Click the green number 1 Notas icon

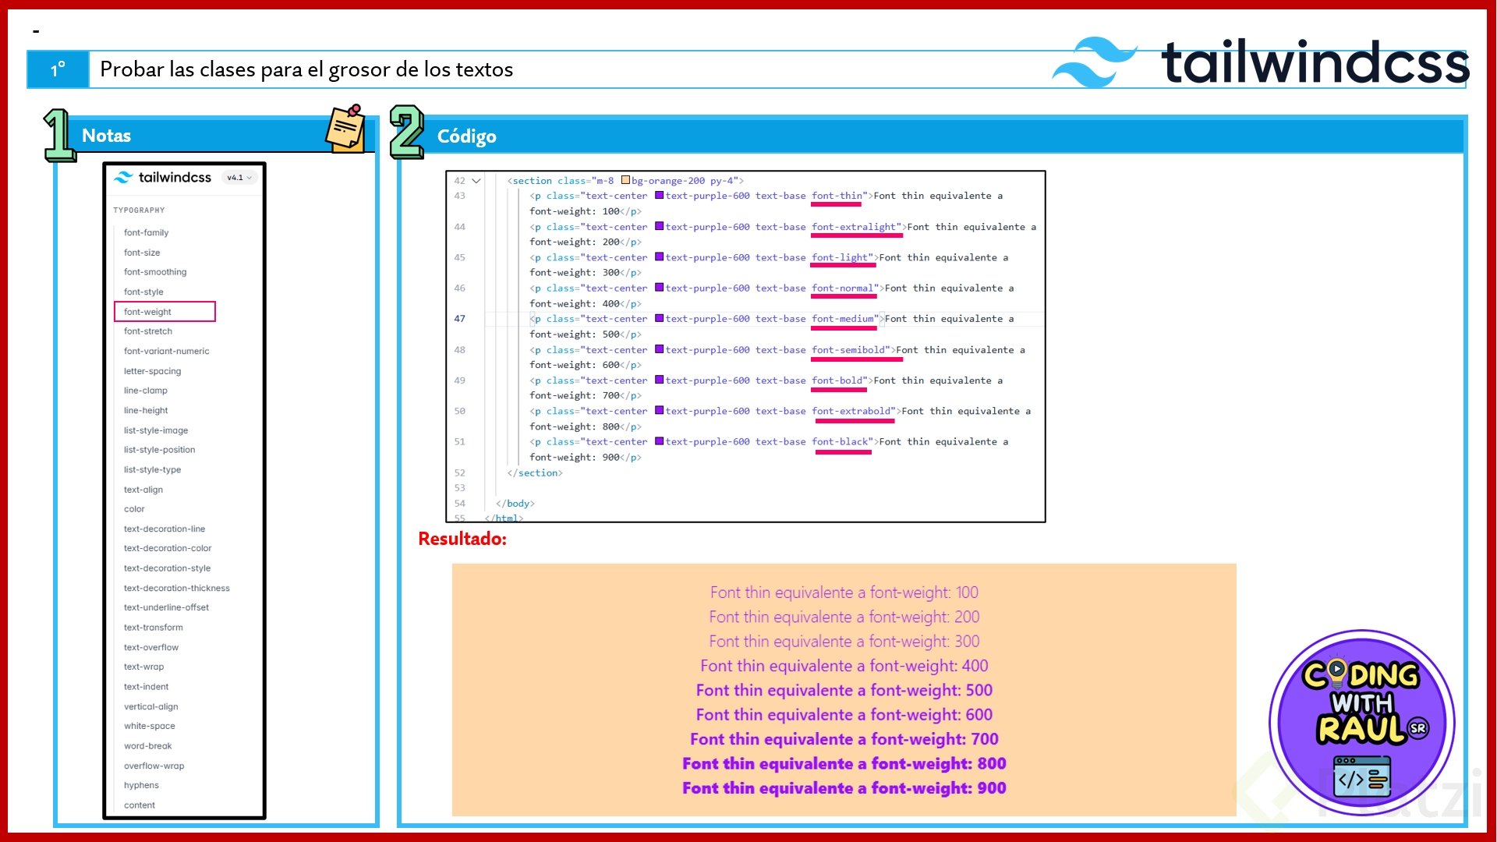[58, 135]
